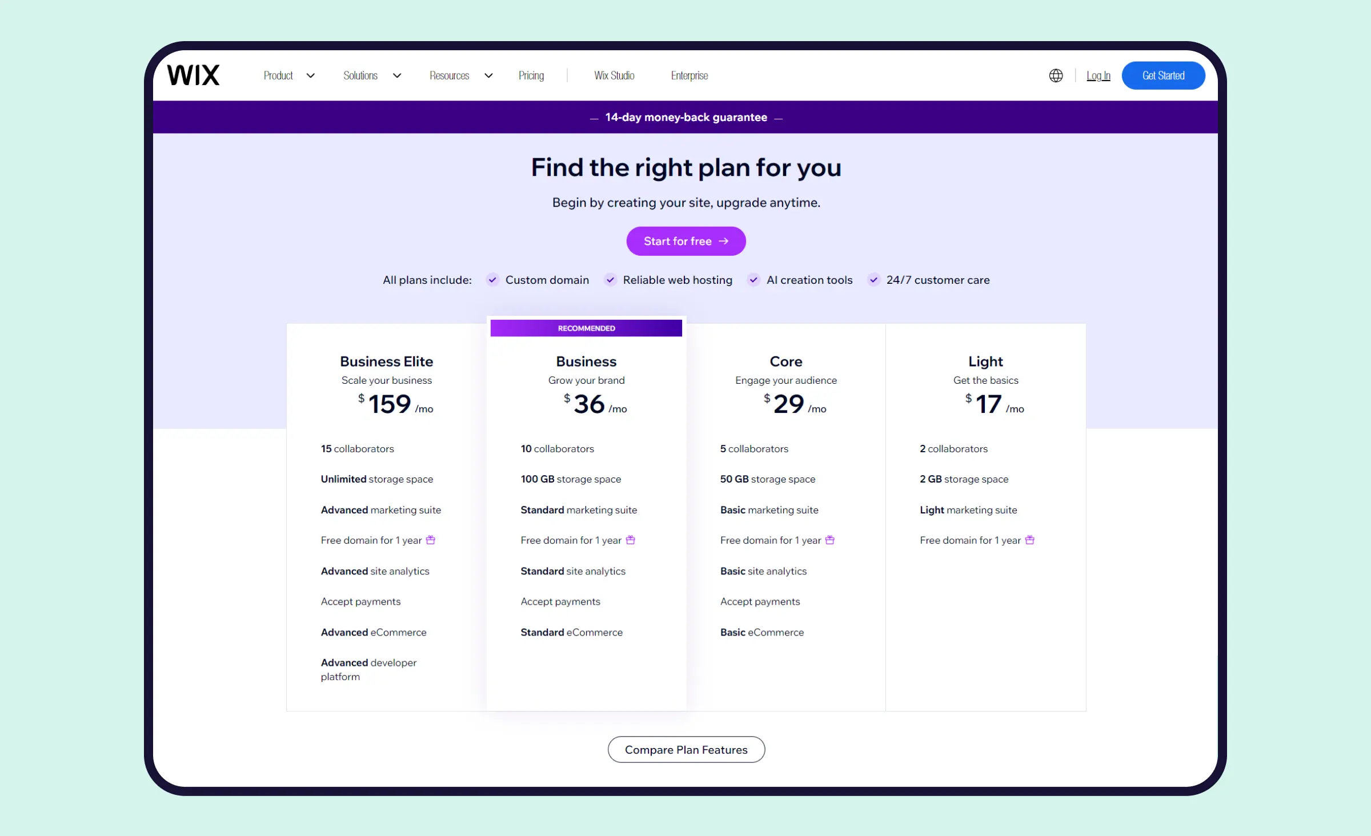Click the Wix logo in the header
This screenshot has width=1371, height=836.
194,75
